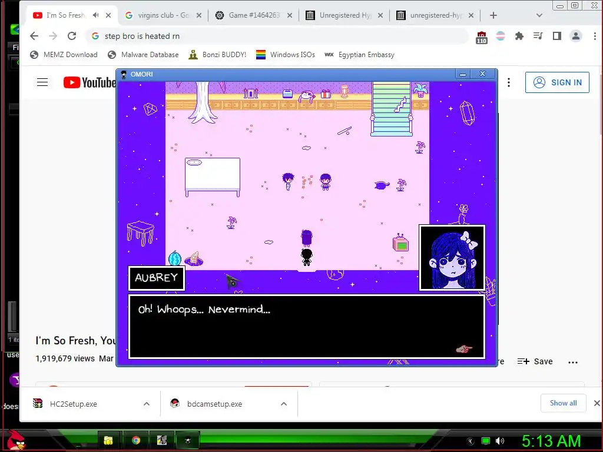Open the Extensions puzzle piece menu

[519, 36]
